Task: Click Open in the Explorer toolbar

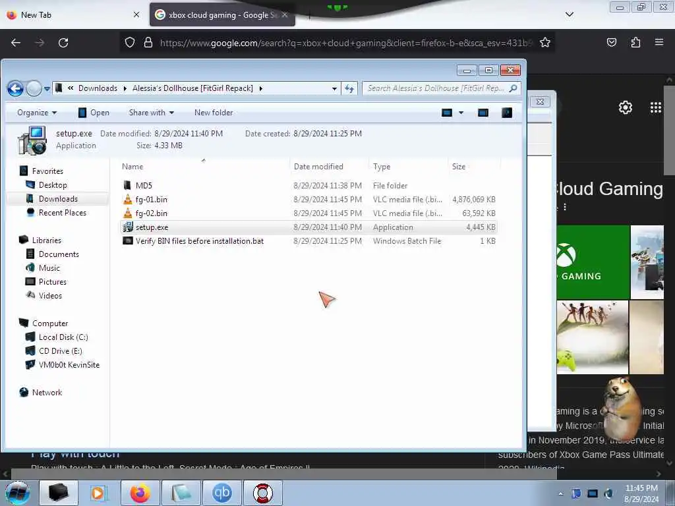Action: point(94,113)
